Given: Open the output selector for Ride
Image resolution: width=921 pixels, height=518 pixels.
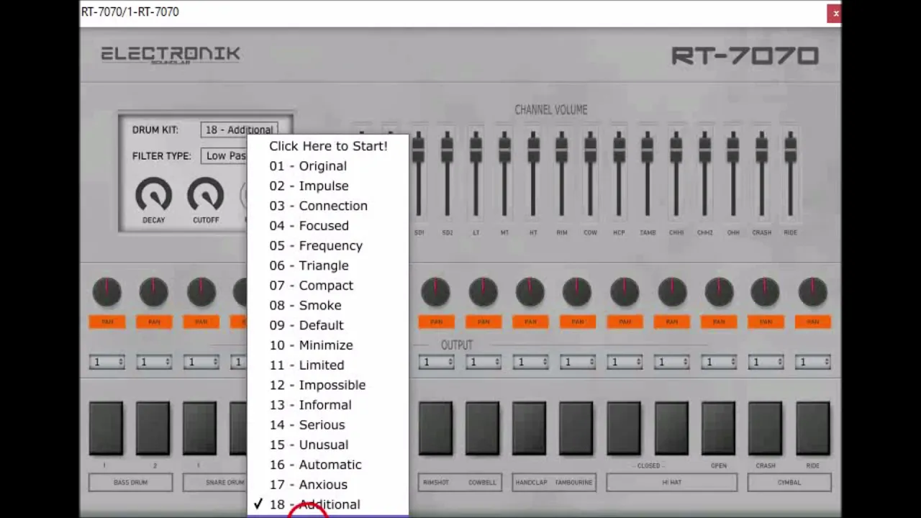Looking at the screenshot, I should pos(812,362).
